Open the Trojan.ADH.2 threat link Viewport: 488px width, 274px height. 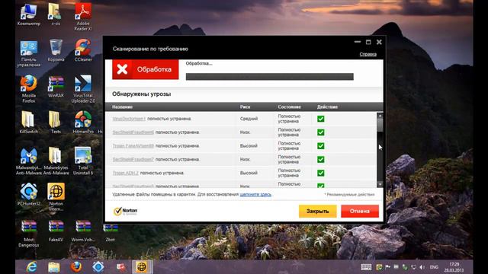125,173
